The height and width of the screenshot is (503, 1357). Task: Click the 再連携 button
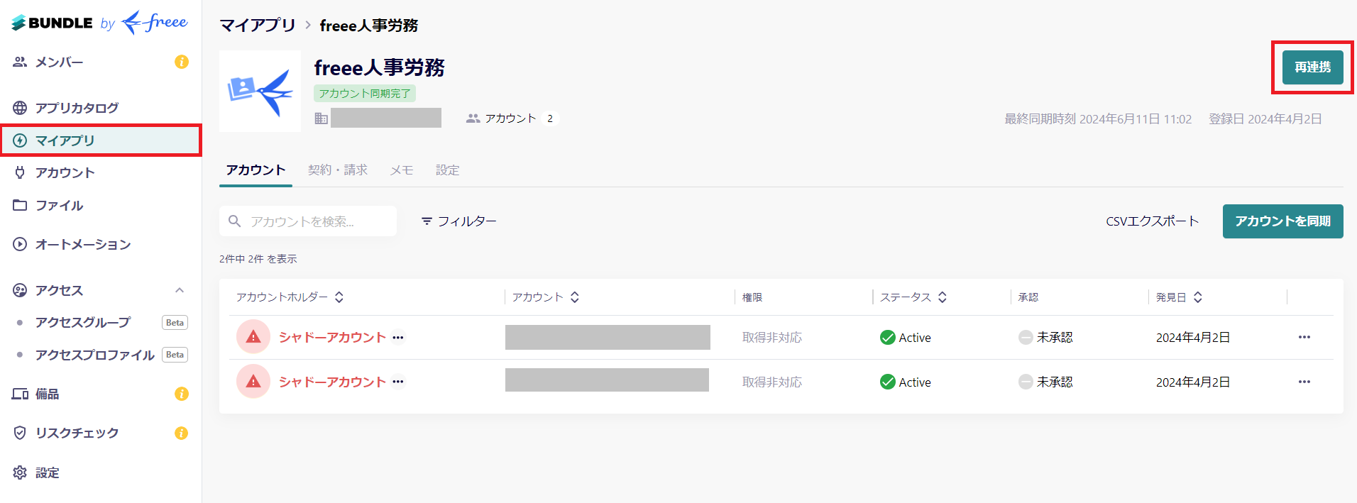(1311, 68)
